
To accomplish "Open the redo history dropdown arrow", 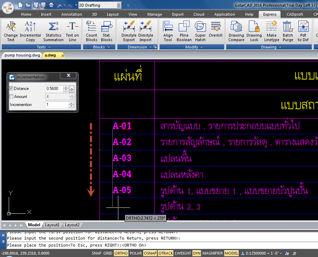I will (76, 5).
